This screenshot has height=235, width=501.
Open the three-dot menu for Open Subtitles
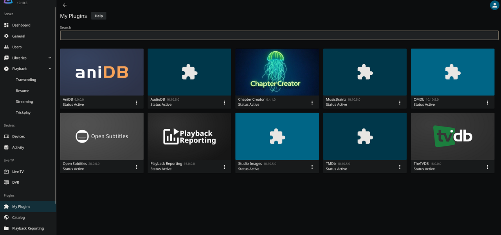coord(137,167)
